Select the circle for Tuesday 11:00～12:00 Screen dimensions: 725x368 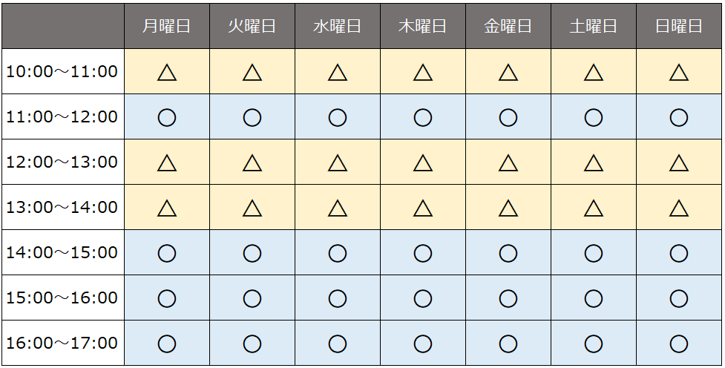pos(252,117)
